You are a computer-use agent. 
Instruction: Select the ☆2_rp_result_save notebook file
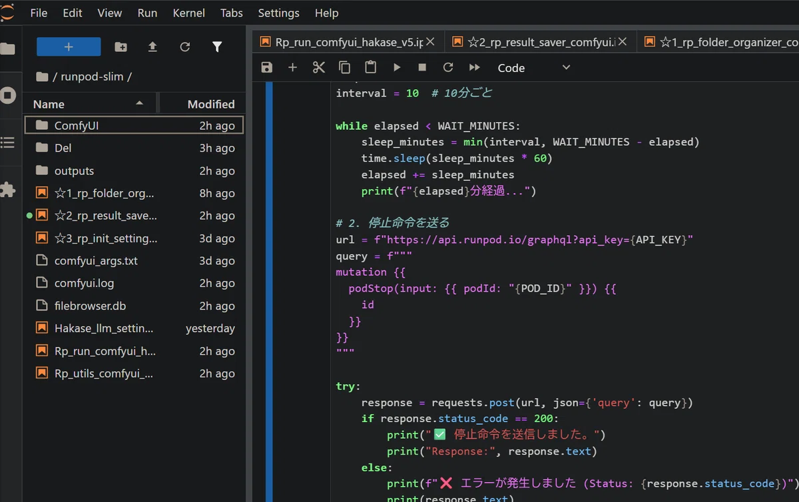pyautogui.click(x=134, y=216)
